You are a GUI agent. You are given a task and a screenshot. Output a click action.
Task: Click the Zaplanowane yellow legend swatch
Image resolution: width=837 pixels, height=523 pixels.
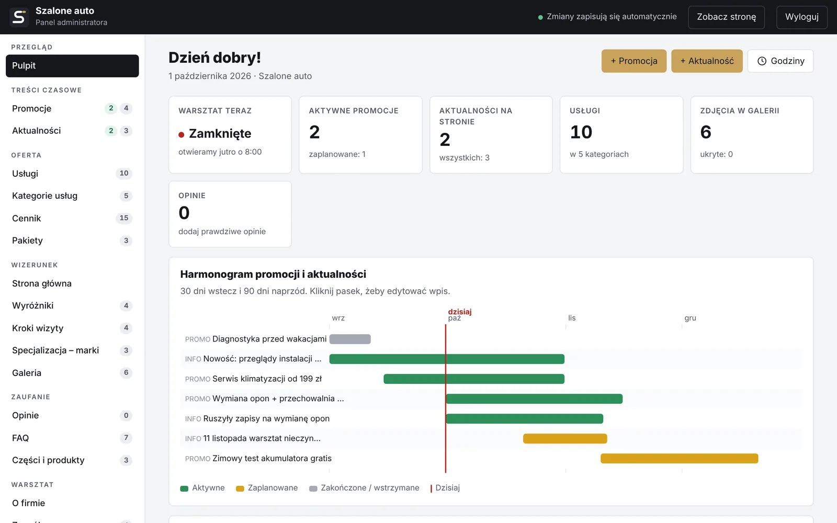coord(240,488)
